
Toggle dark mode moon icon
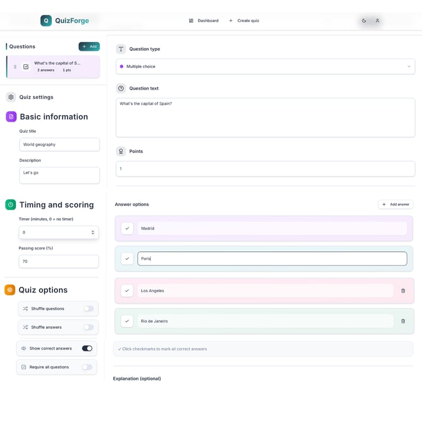pos(364,21)
